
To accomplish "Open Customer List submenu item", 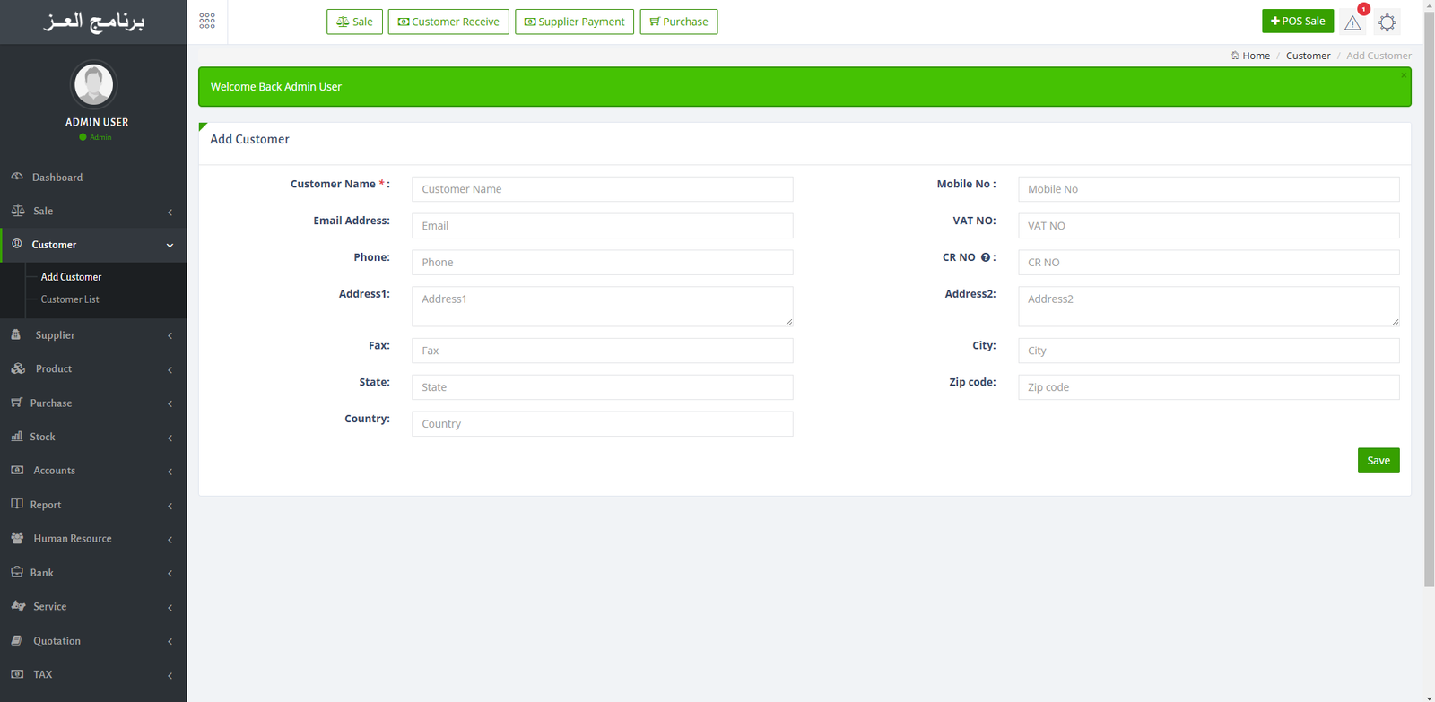I will tap(70, 299).
